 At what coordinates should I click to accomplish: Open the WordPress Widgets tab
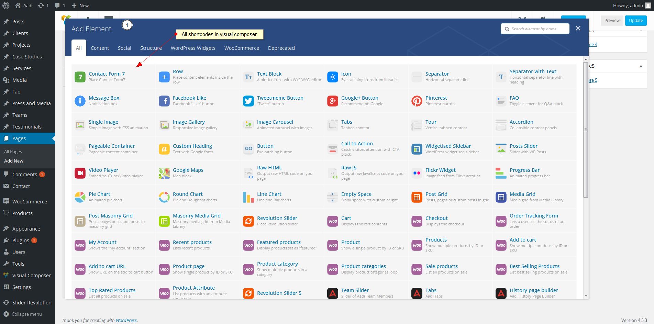[x=193, y=48]
